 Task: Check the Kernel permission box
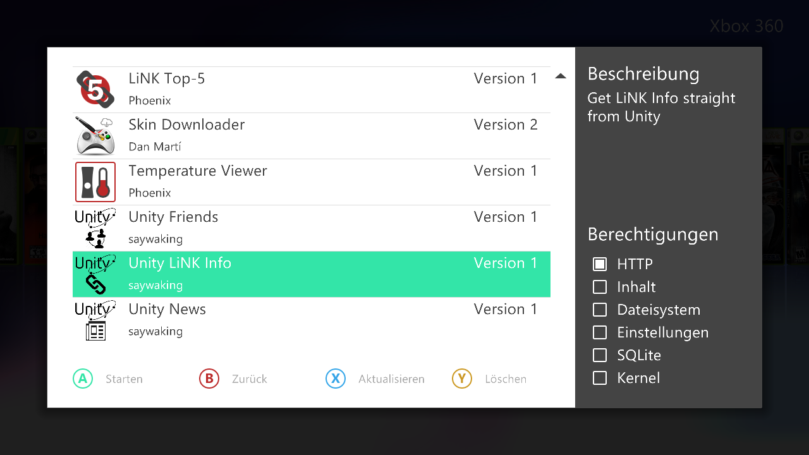600,378
